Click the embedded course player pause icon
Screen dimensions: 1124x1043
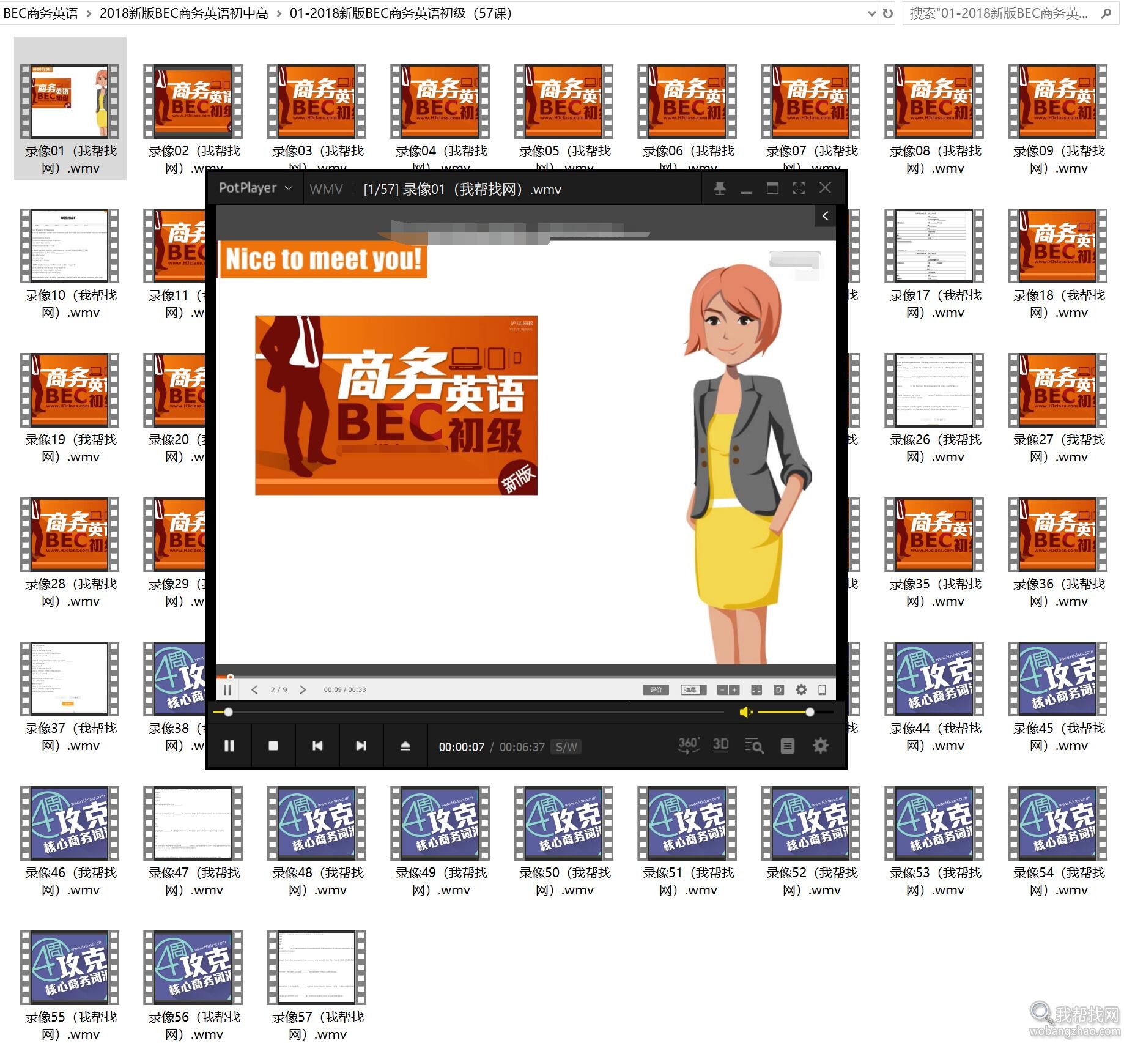227,689
